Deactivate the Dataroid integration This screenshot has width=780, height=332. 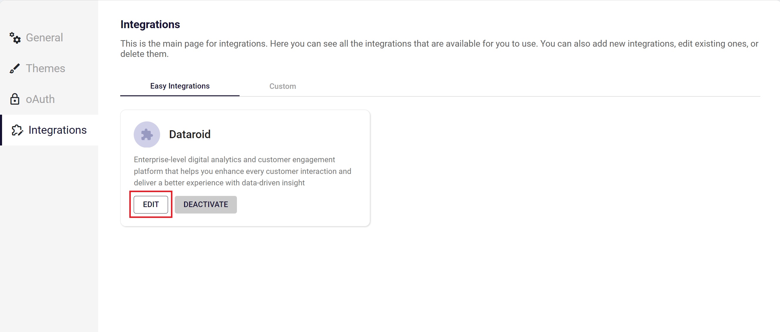(206, 205)
